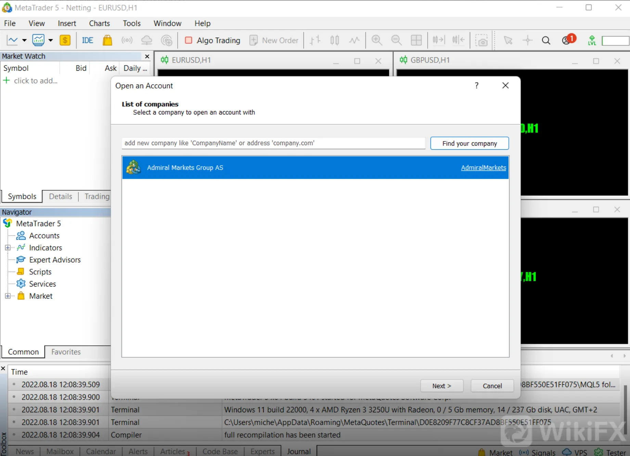Zoom in on the chart
The image size is (630, 456).
pyautogui.click(x=377, y=40)
